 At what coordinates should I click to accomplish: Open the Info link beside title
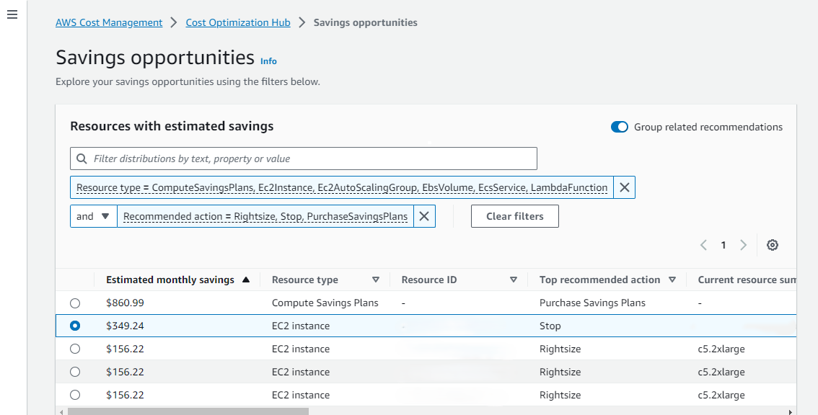[268, 61]
